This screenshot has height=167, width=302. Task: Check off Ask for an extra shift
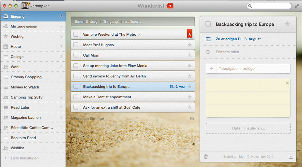tap(76, 107)
